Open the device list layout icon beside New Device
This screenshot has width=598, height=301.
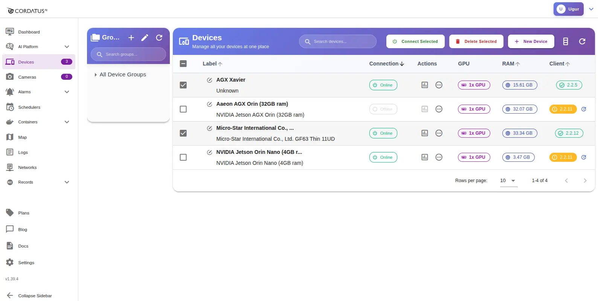(x=566, y=41)
